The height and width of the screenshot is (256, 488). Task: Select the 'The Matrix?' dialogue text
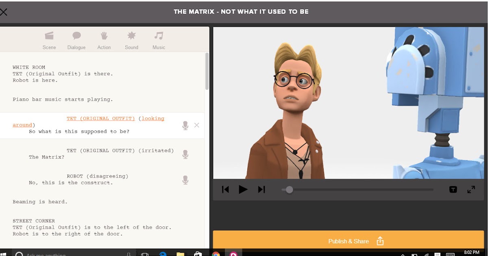coord(46,157)
